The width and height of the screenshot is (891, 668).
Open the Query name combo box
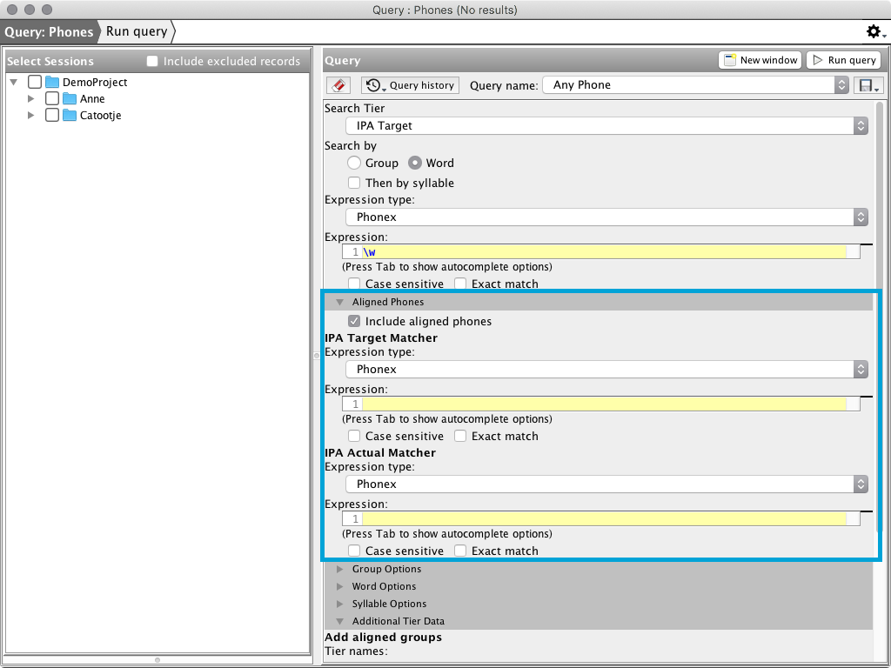tap(695, 85)
